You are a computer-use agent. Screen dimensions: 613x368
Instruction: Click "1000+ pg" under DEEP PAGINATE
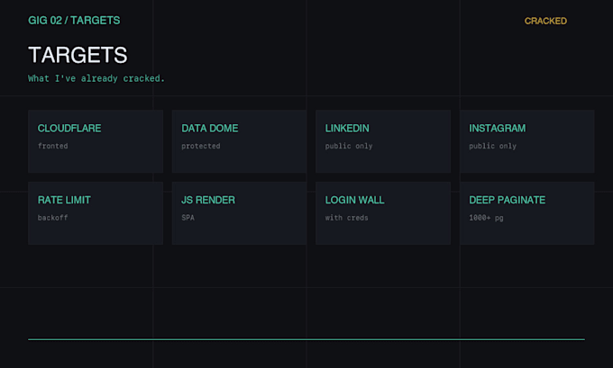[486, 218]
